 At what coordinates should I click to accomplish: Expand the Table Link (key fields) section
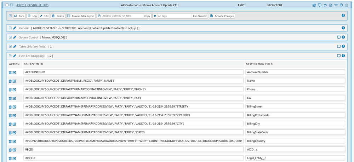point(10,46)
